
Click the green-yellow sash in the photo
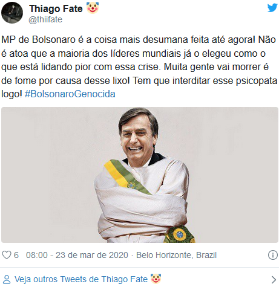pyautogui.click(x=126, y=176)
